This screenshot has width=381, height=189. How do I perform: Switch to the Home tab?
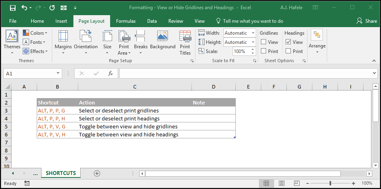37,21
